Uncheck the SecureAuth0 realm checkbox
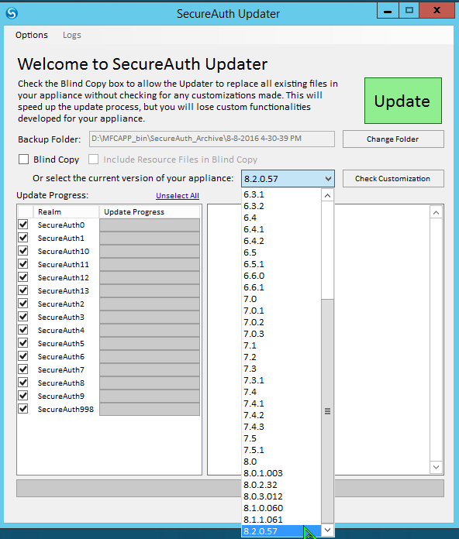 point(23,225)
